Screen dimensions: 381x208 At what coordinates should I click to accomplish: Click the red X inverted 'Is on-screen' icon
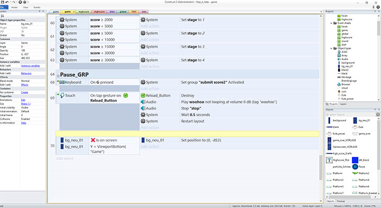point(93,140)
